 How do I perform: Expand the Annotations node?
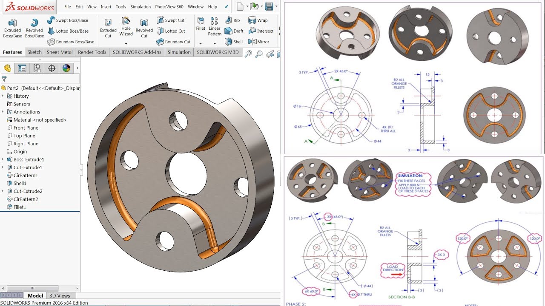click(x=3, y=112)
